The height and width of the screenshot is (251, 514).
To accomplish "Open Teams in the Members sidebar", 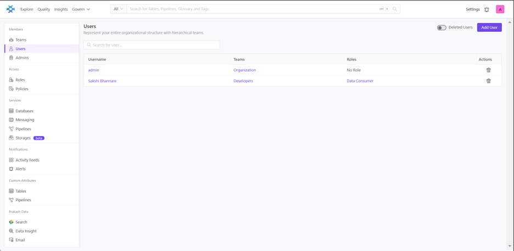I will coord(21,40).
